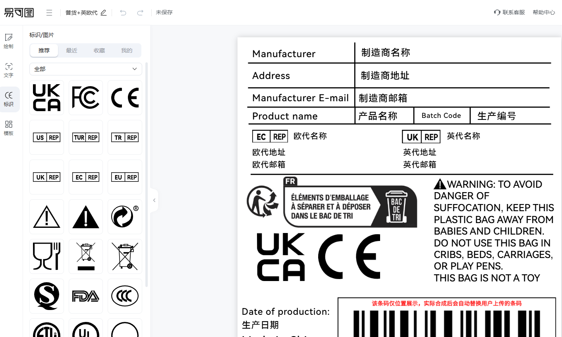This screenshot has height=337, width=562.
Task: Select the suffocation WARNING text block
Action: [x=494, y=231]
